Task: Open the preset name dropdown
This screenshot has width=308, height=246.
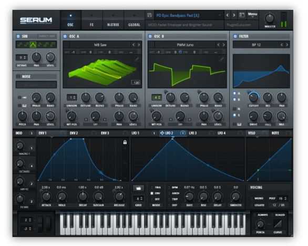Action: 189,15
